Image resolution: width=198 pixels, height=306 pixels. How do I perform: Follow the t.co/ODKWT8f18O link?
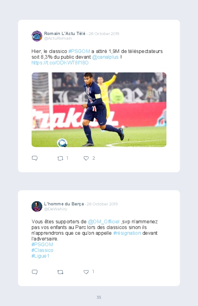click(x=60, y=62)
